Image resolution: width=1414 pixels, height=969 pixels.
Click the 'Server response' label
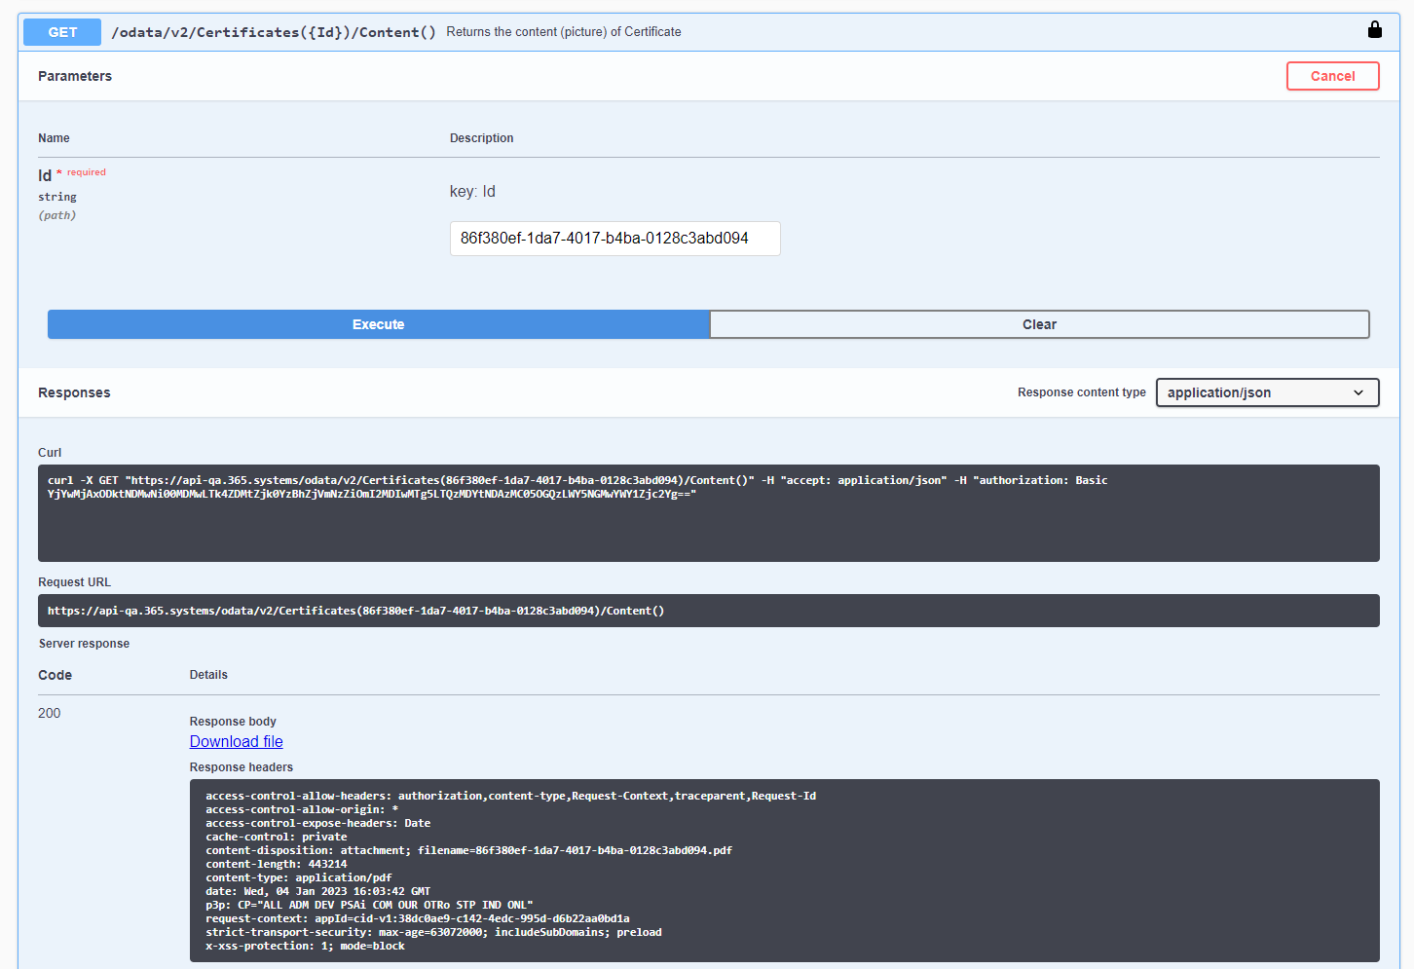pos(84,644)
